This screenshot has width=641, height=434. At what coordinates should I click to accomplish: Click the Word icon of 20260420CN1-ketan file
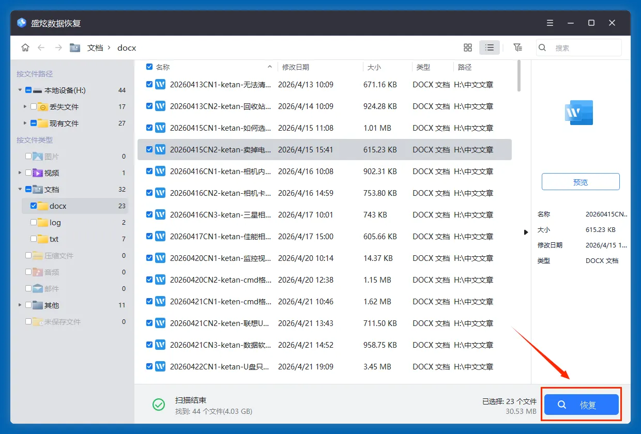160,258
